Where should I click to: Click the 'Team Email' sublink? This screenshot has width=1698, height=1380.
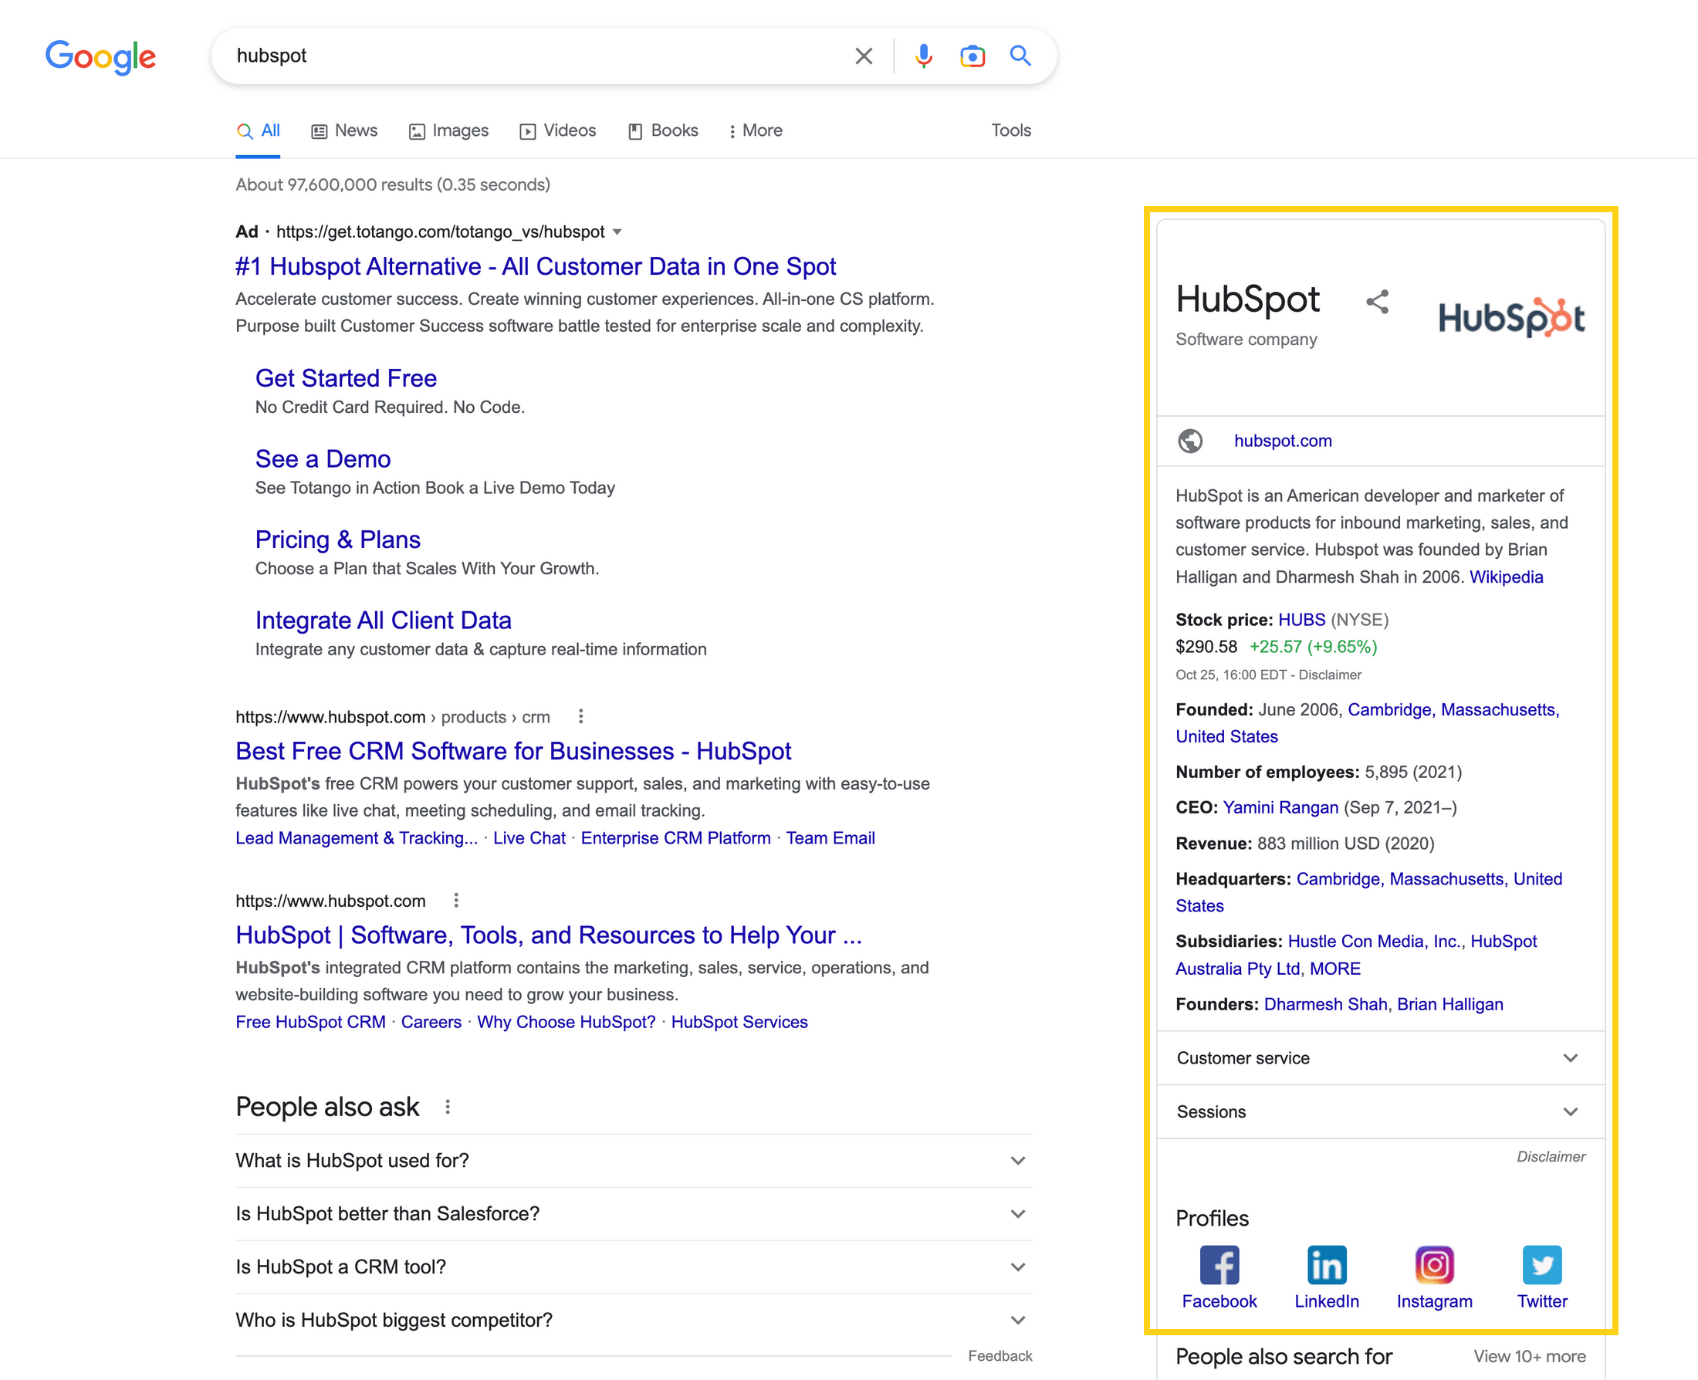[x=830, y=838]
